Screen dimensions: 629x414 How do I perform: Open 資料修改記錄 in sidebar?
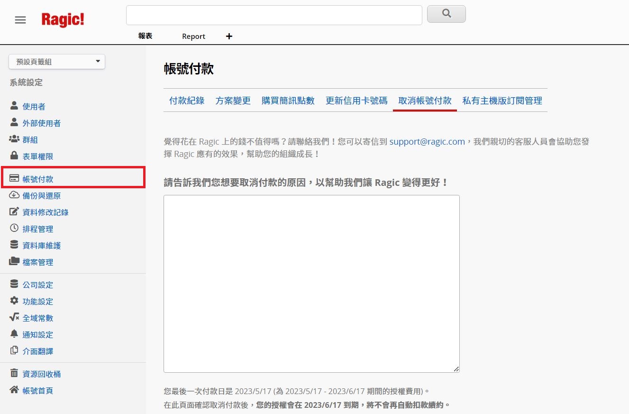pos(46,212)
